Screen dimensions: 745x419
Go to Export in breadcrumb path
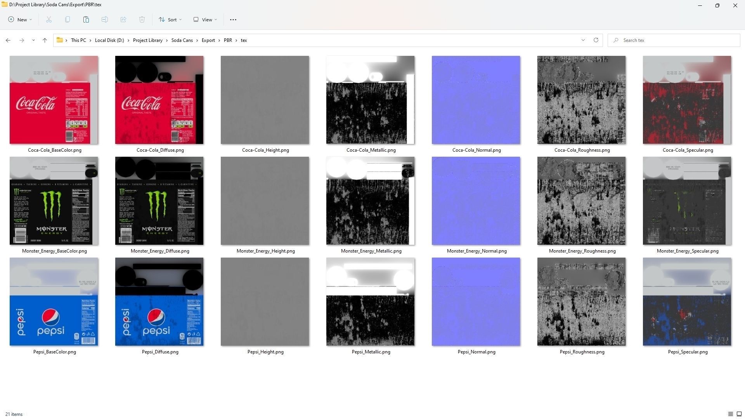pos(208,40)
